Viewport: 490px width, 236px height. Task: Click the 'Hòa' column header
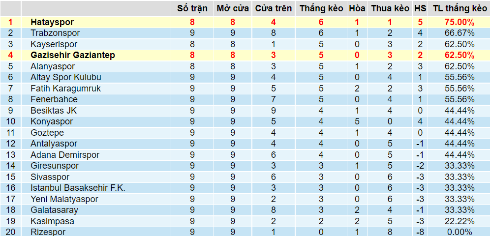click(357, 8)
